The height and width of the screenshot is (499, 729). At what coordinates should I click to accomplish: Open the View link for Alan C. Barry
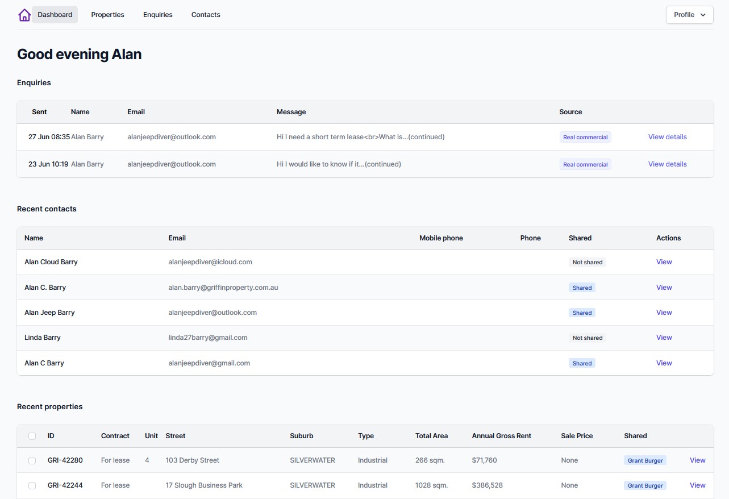[x=664, y=288]
